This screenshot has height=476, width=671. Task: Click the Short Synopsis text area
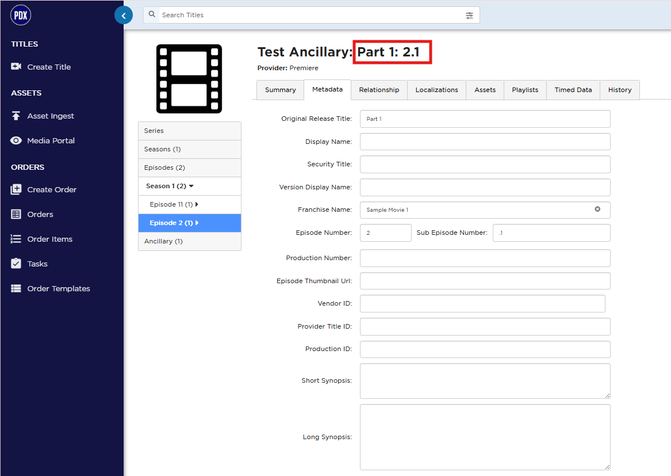coord(485,381)
